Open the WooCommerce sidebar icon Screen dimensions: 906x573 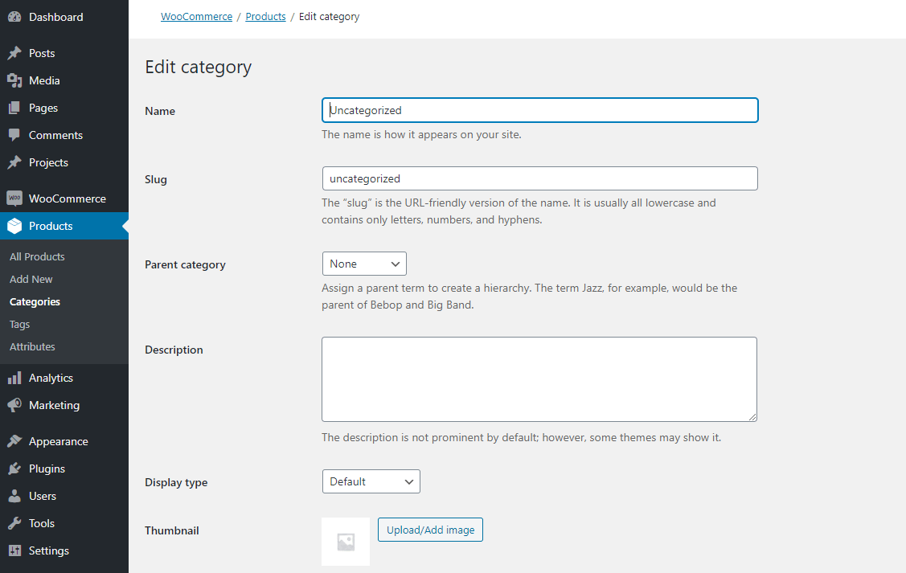(x=16, y=198)
